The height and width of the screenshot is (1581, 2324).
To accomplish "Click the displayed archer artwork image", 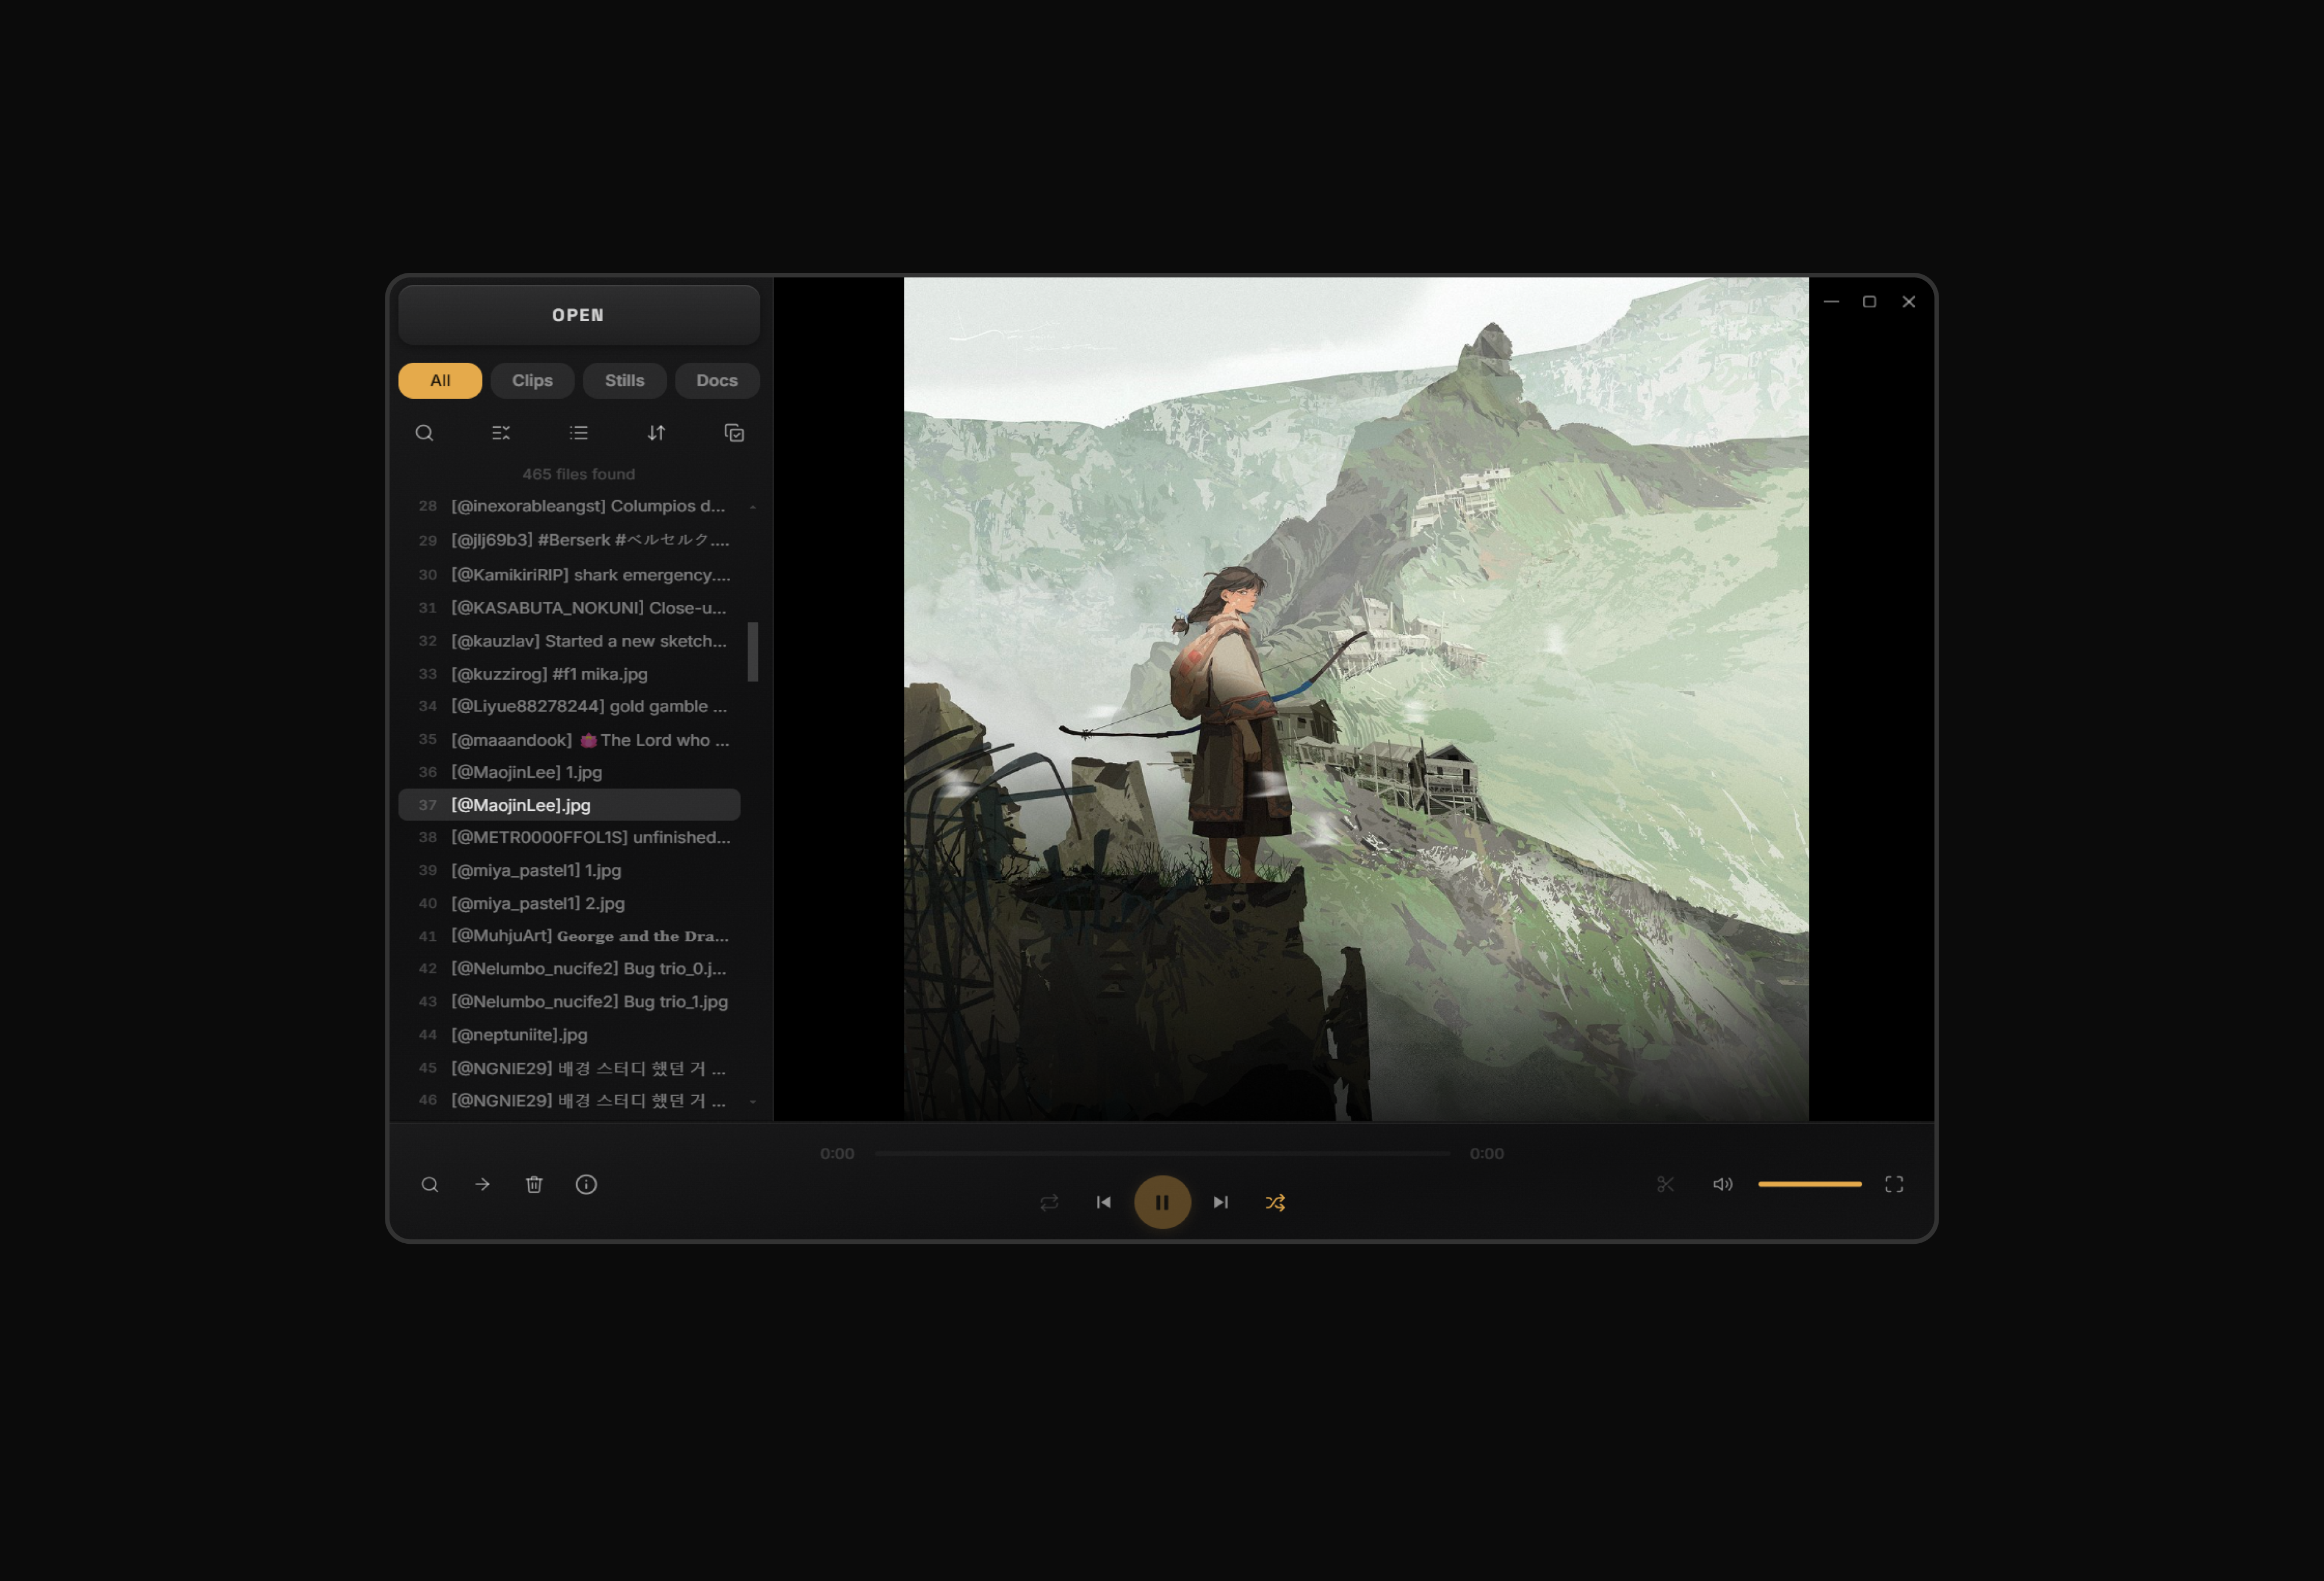I will pos(1356,698).
